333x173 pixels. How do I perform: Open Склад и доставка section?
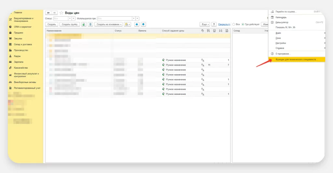point(23,44)
